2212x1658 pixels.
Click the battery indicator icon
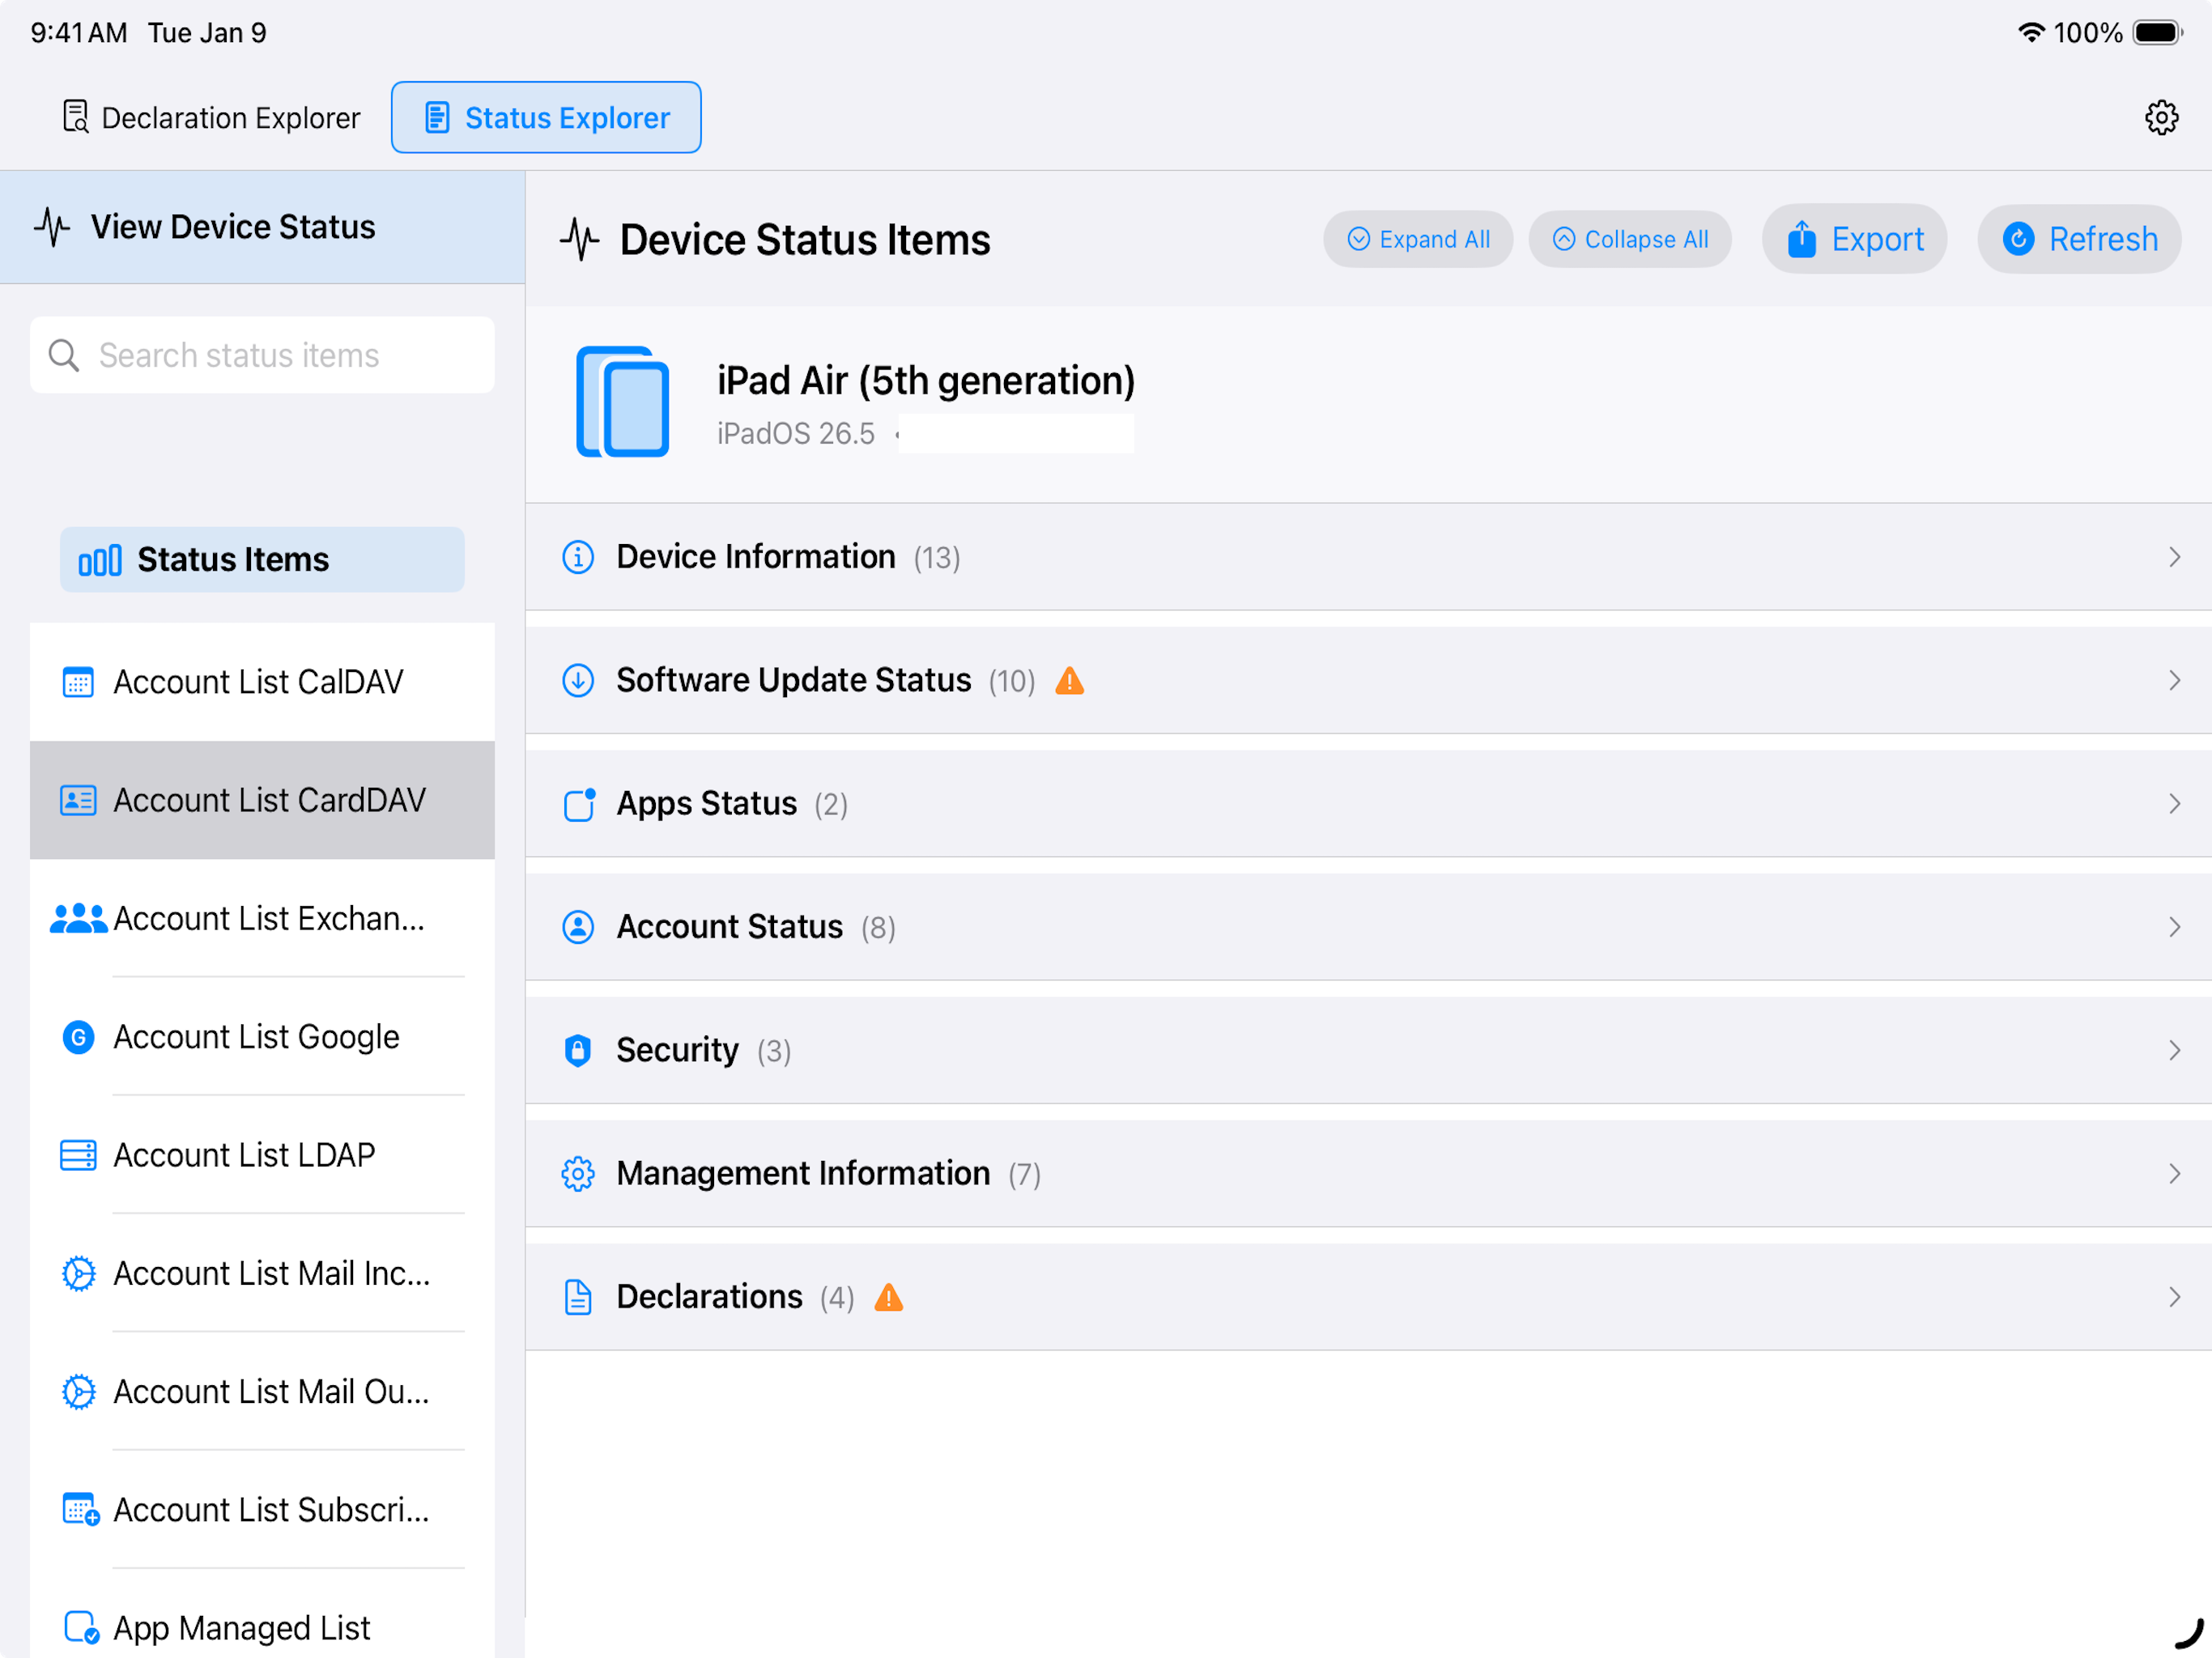coord(2158,32)
